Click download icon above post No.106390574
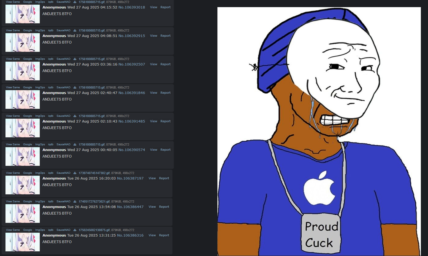 (75, 144)
